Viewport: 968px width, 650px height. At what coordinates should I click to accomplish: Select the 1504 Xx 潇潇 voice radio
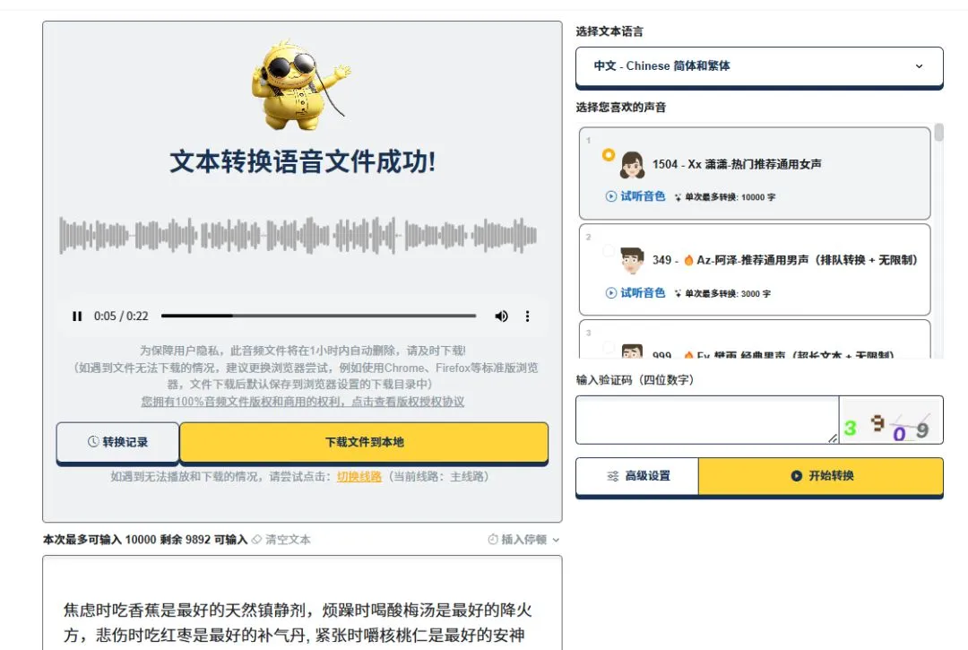point(608,154)
